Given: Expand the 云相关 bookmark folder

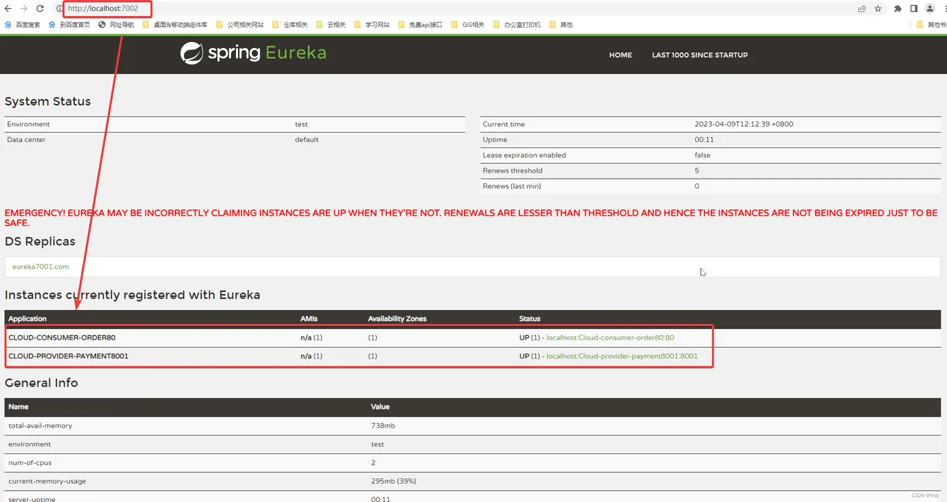Looking at the screenshot, I should [x=331, y=25].
